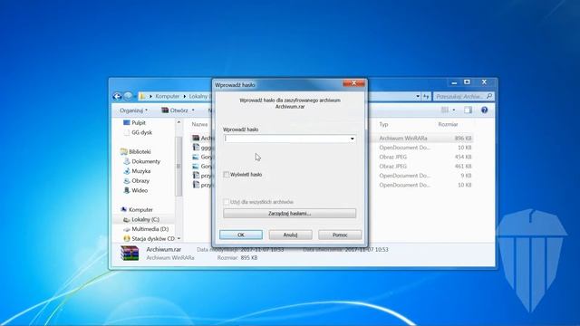The height and width of the screenshot is (326, 580).
Task: Sort by the Typ column header
Action: tap(383, 125)
